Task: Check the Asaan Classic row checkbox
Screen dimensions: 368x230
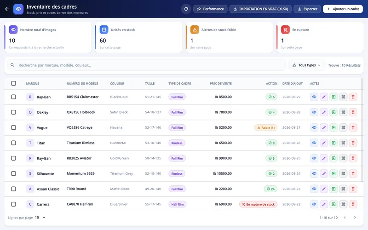Action: point(14,189)
